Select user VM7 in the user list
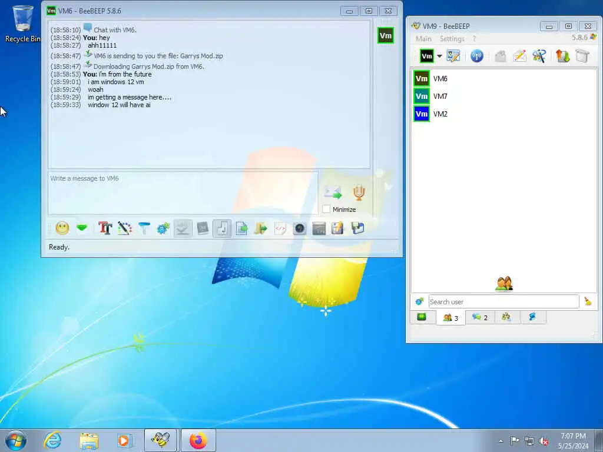The width and height of the screenshot is (603, 452). [x=504, y=96]
